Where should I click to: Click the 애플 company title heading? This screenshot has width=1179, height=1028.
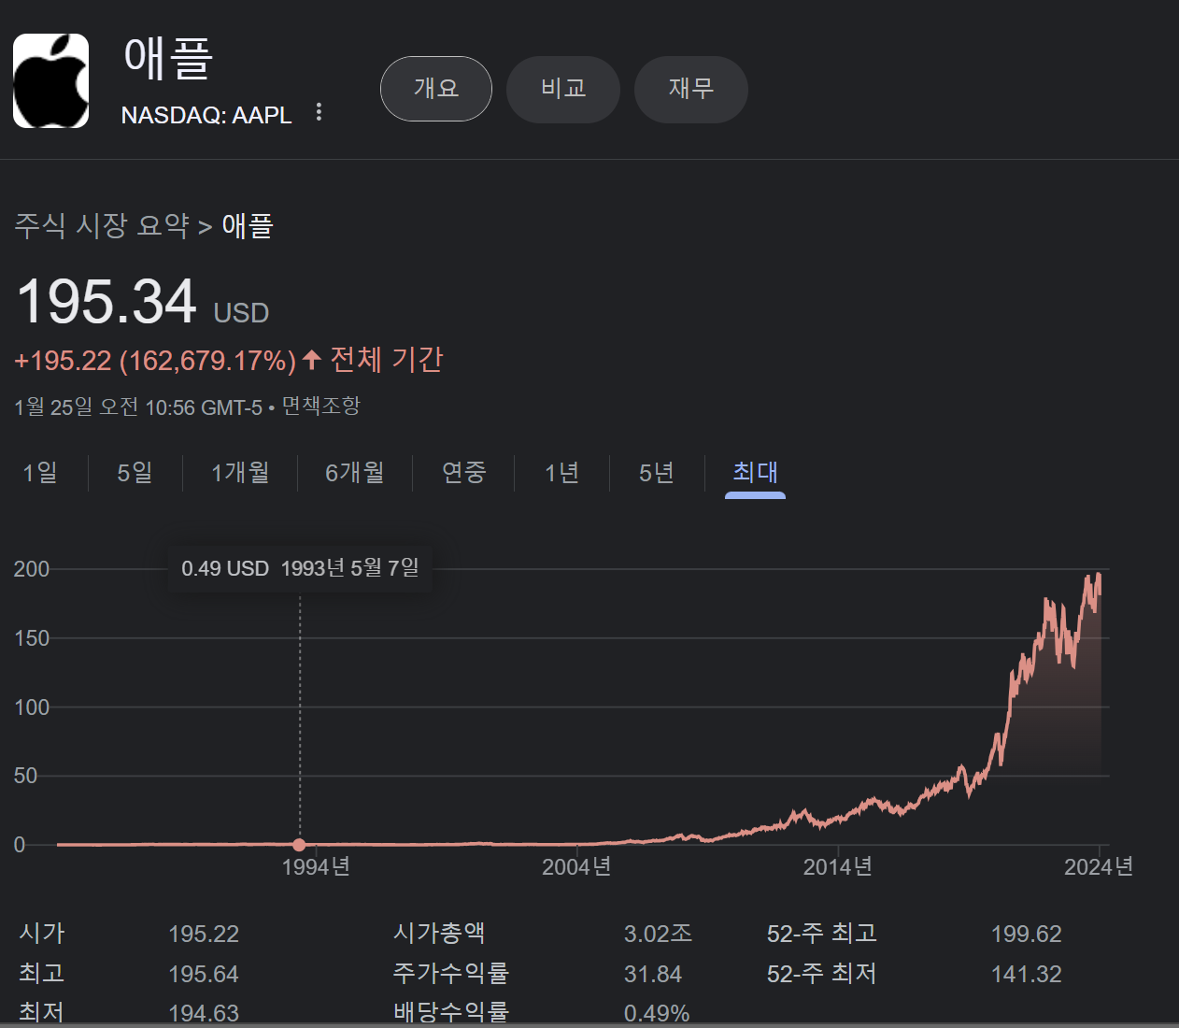pos(168,58)
